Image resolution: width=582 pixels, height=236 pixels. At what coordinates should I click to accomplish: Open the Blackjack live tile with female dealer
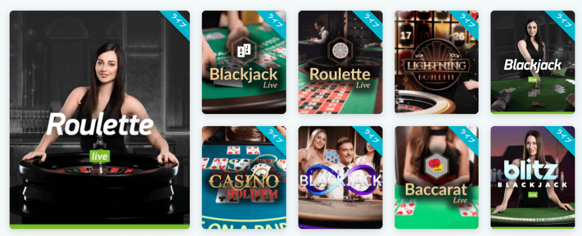(x=533, y=62)
